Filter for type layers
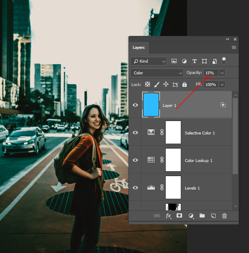249x253 pixels. [194, 61]
